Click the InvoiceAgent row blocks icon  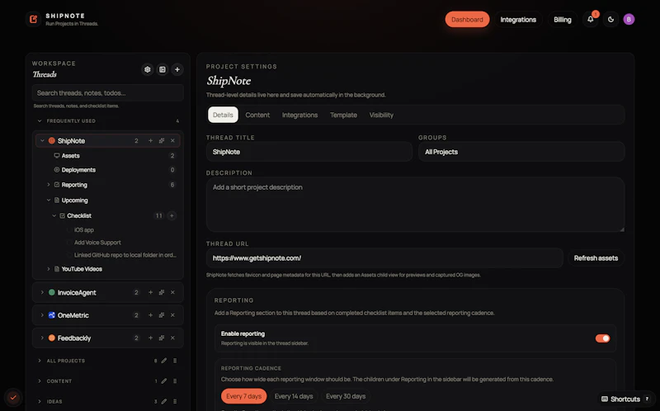coord(162,292)
